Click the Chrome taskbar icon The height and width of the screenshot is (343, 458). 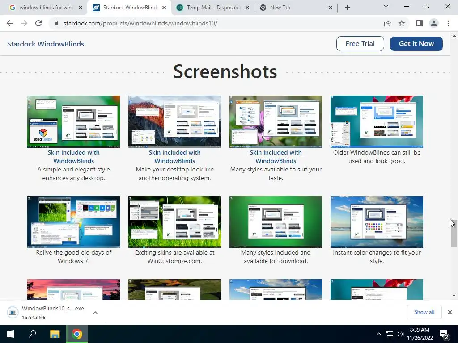click(77, 334)
